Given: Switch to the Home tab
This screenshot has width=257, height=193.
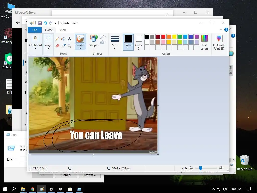Looking at the screenshot, I should click(x=49, y=30).
